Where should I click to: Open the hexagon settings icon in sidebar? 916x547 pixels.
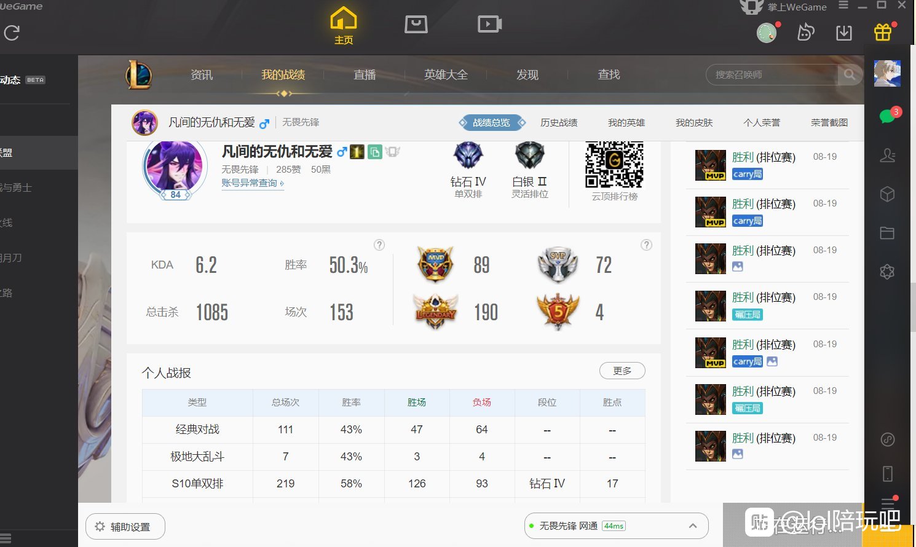point(887,272)
